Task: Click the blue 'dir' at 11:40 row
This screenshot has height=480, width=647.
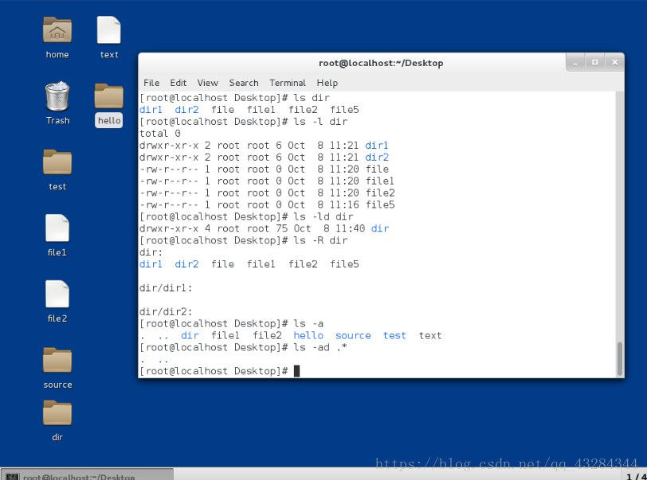Action: 379,228
